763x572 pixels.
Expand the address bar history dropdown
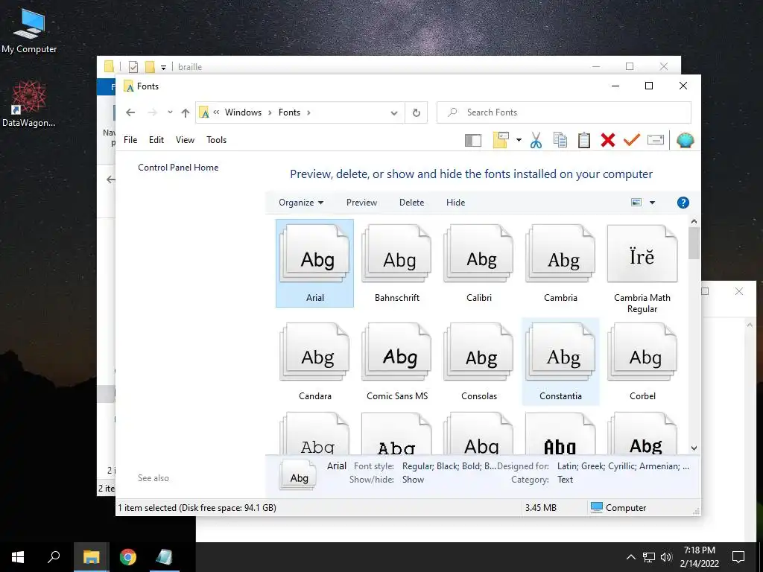[x=394, y=113]
